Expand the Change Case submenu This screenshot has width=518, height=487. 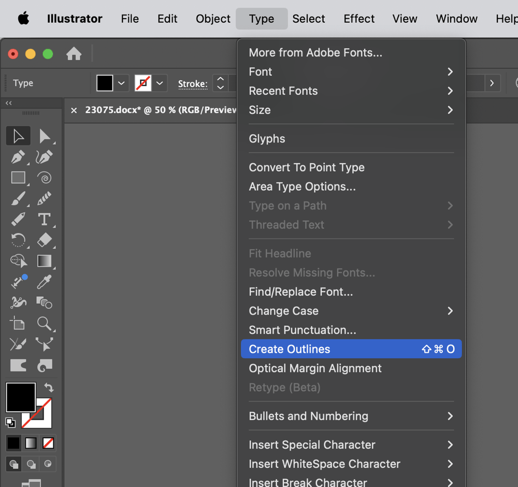tap(351, 311)
